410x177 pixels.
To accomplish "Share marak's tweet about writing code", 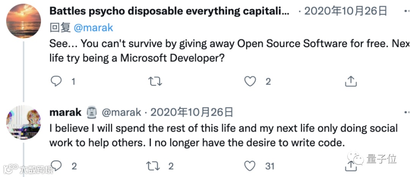I will coord(350,166).
